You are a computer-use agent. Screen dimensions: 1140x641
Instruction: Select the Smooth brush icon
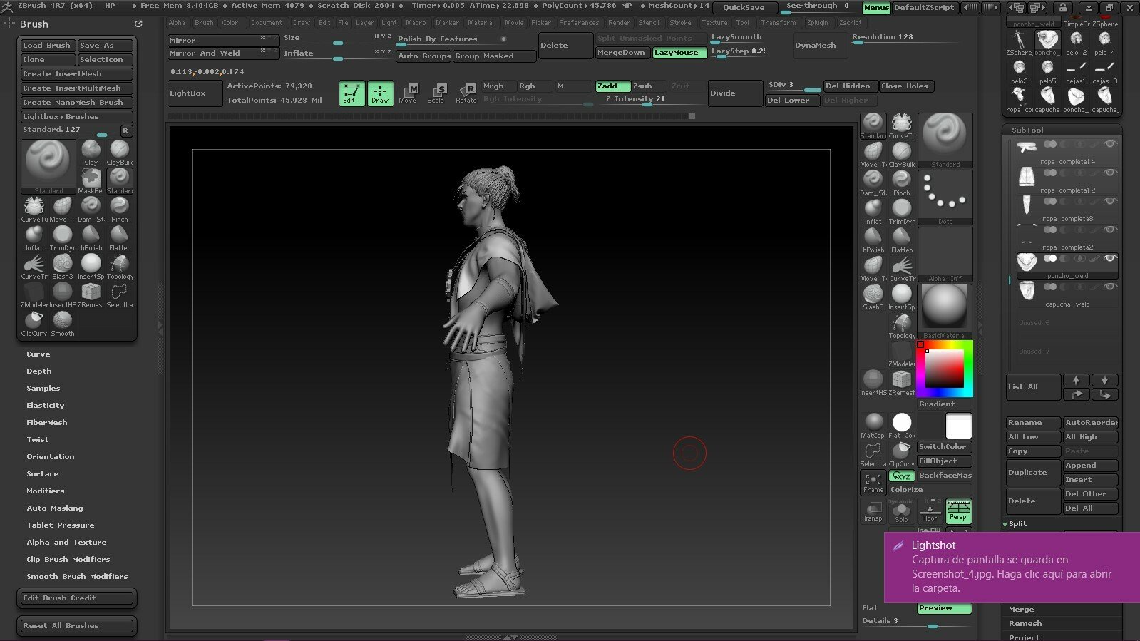[x=62, y=323]
